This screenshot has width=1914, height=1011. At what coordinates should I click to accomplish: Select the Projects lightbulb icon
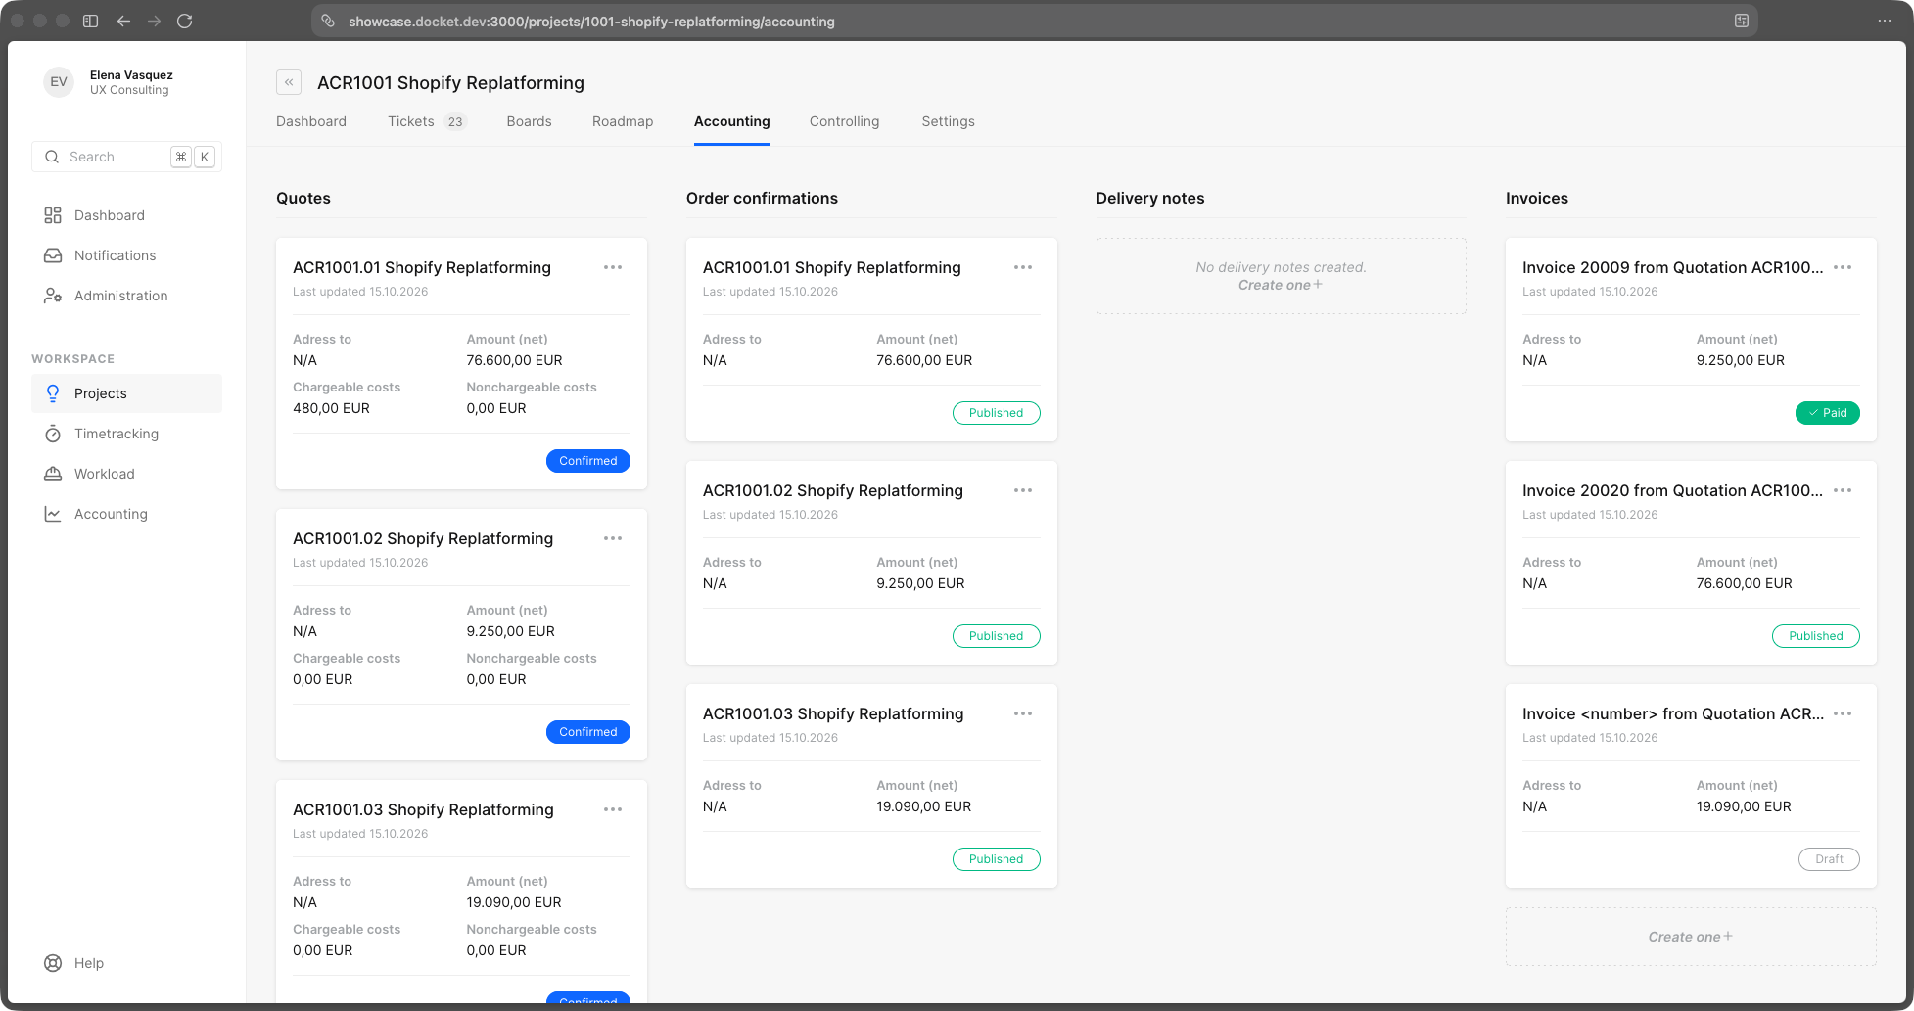(53, 393)
